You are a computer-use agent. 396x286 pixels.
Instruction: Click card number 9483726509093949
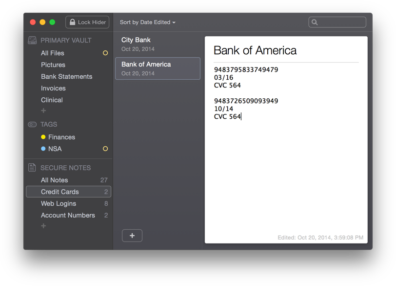246,101
